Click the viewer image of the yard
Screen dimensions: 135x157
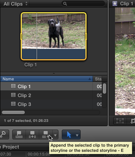click(125, 61)
